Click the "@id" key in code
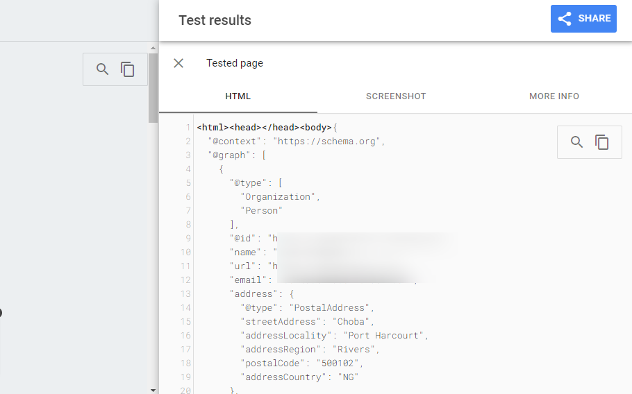The height and width of the screenshot is (394, 632). pyautogui.click(x=242, y=238)
